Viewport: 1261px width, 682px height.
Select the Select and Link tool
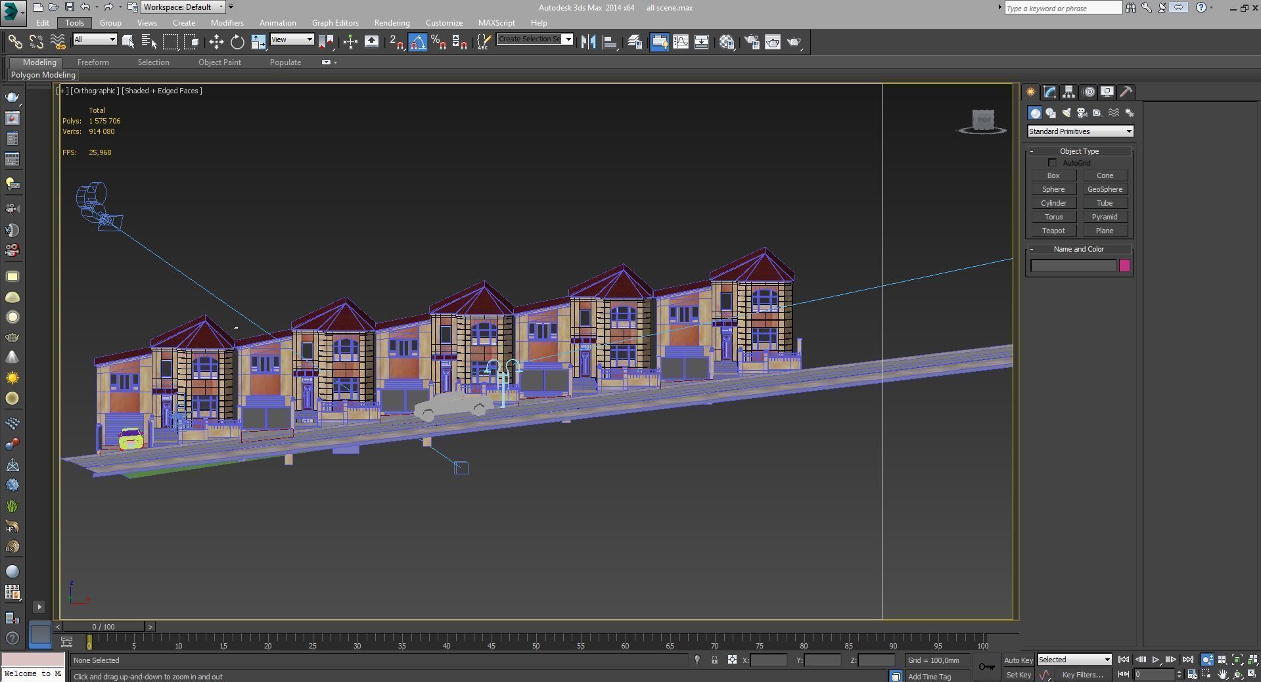click(14, 42)
